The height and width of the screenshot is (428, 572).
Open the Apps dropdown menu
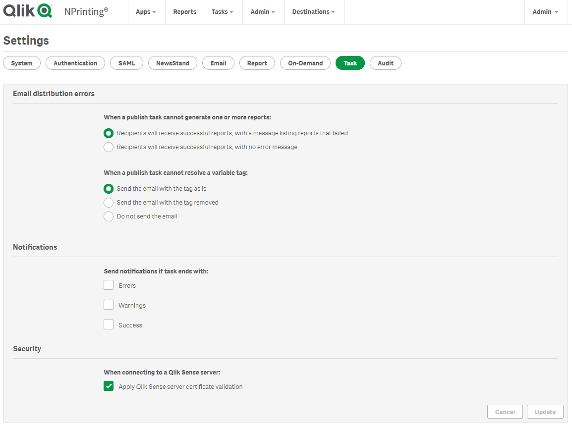146,11
